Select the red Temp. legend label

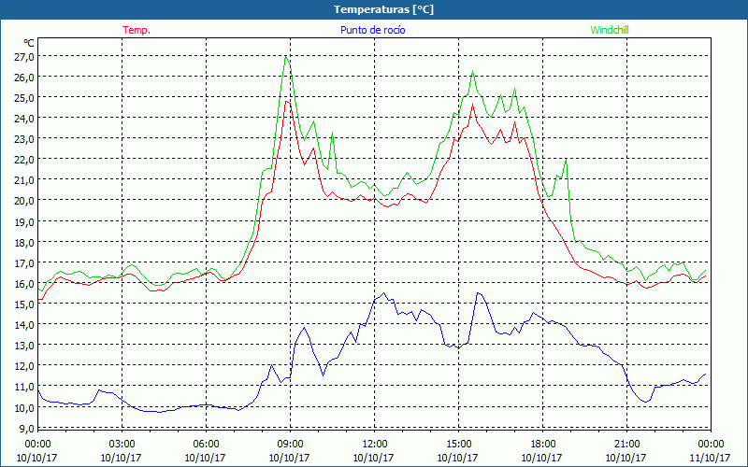(137, 30)
